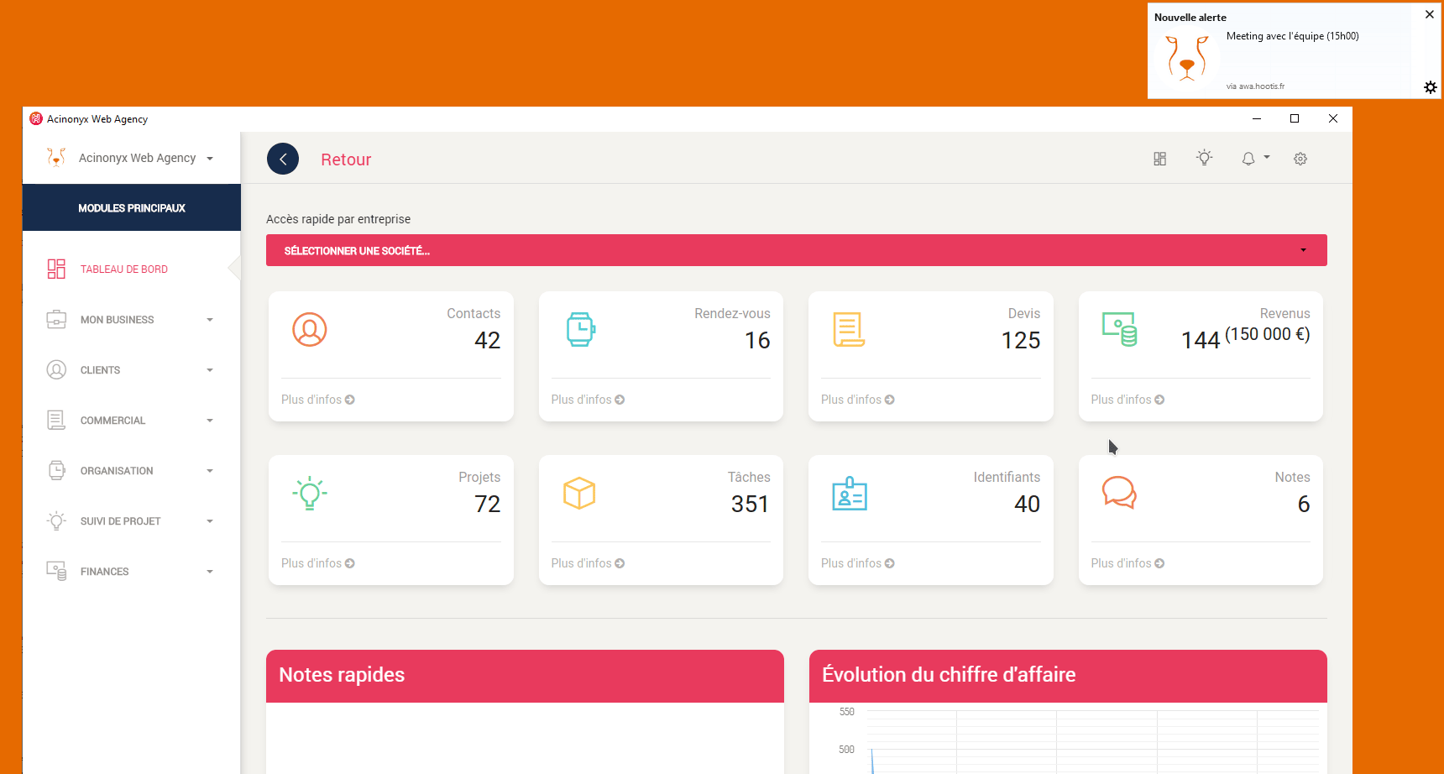Click the Revenus money icon
The image size is (1444, 774).
click(1120, 329)
